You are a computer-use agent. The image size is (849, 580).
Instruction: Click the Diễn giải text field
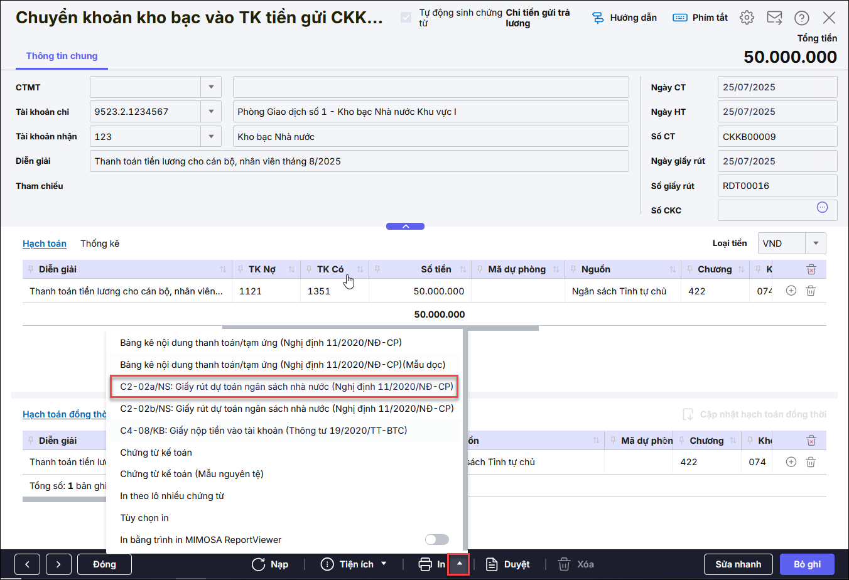pyautogui.click(x=359, y=161)
